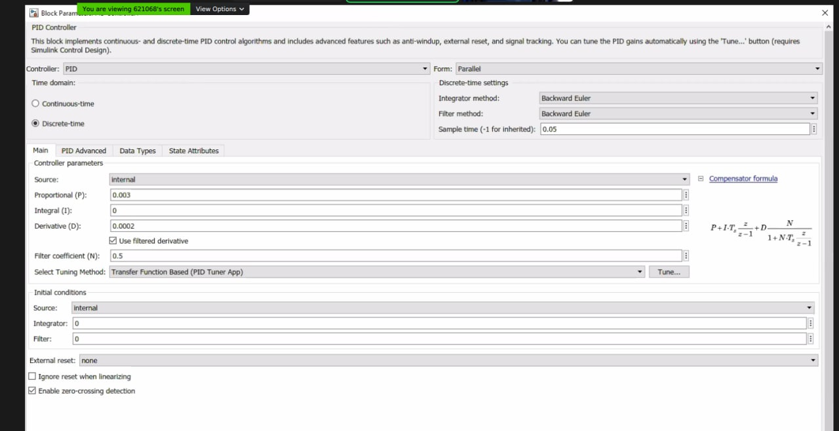The image size is (839, 431).
Task: Click the Sample time input field
Action: tap(674, 129)
